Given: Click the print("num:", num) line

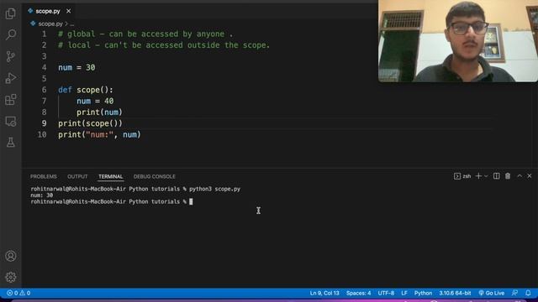Looking at the screenshot, I should (x=99, y=134).
